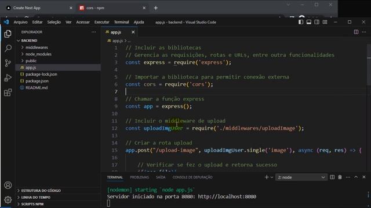Open package-lock.json file
Viewport: 371px width, 208px height.
(58, 75)
